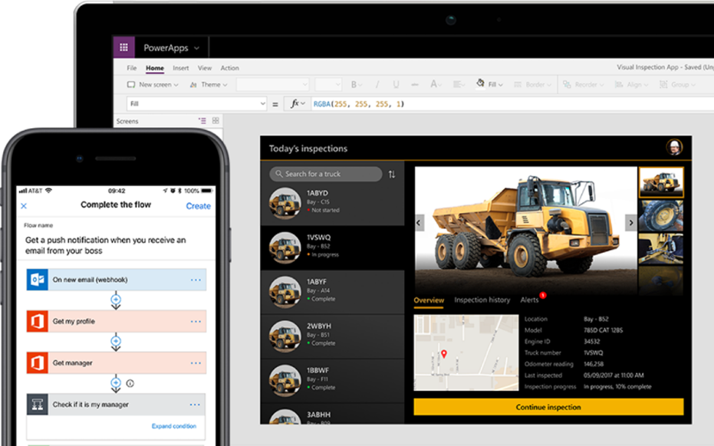Show next truck photo with right arrow
The image size is (714, 446).
pyautogui.click(x=630, y=222)
